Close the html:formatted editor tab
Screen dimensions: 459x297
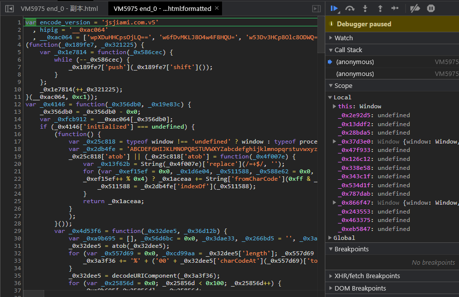coord(217,8)
